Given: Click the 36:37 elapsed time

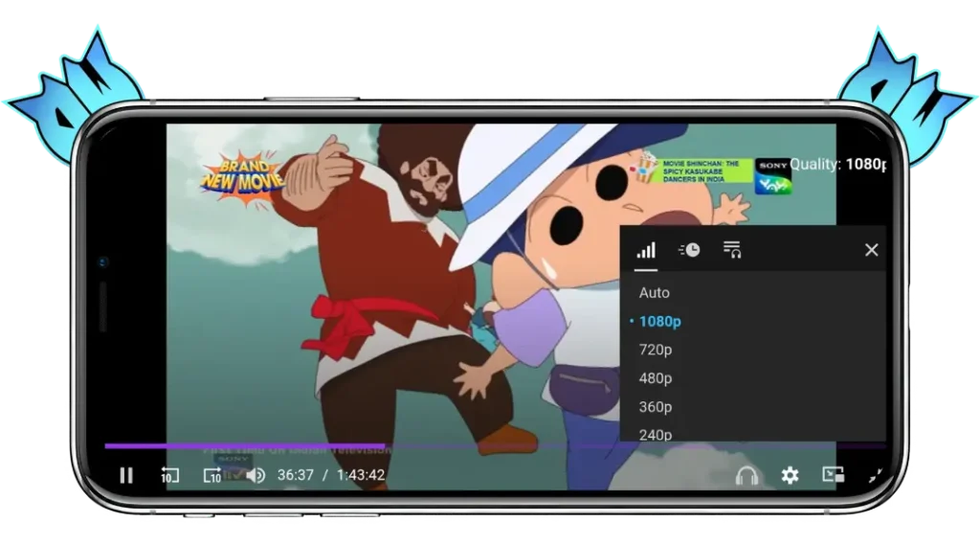Looking at the screenshot, I should click(x=296, y=475).
